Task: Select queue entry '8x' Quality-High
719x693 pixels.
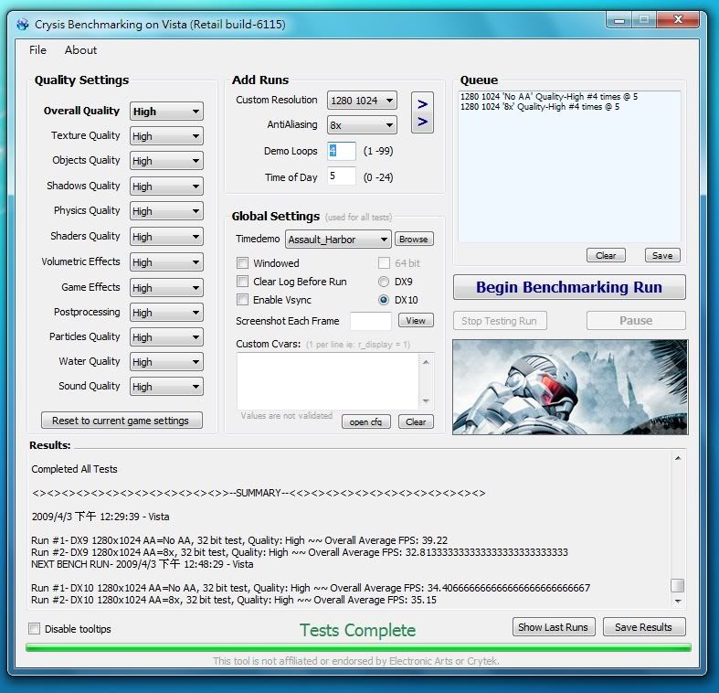Action: tap(540, 106)
